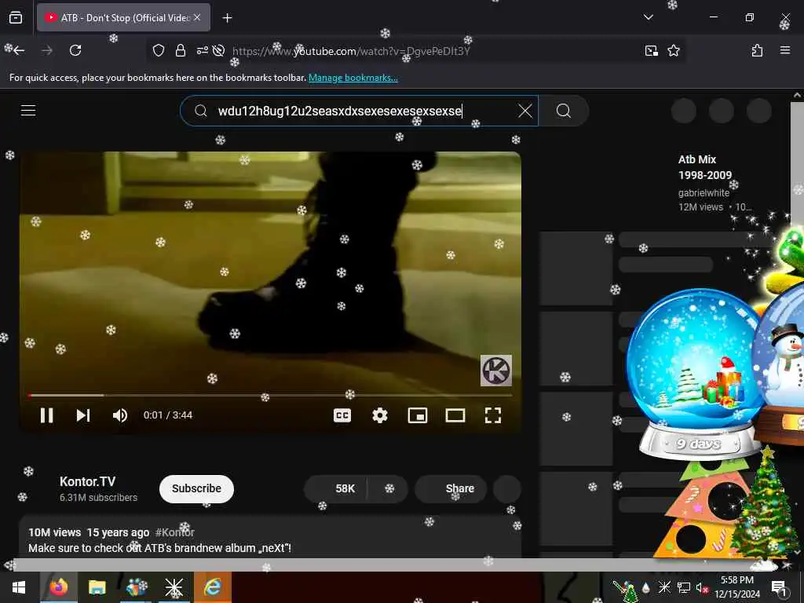Open the Kontor.TV channel name
Screen dimensions: 804x603
[x=88, y=482]
